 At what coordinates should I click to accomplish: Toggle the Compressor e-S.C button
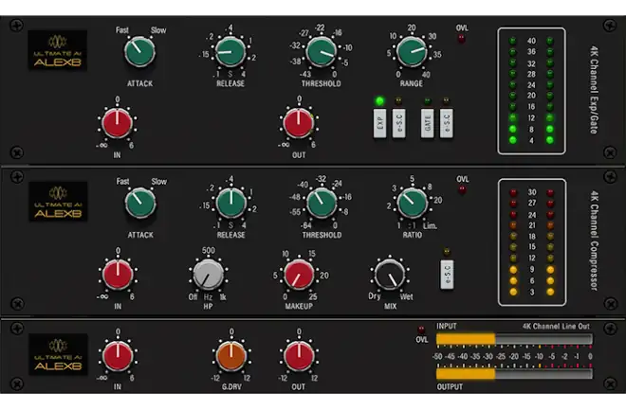(447, 275)
